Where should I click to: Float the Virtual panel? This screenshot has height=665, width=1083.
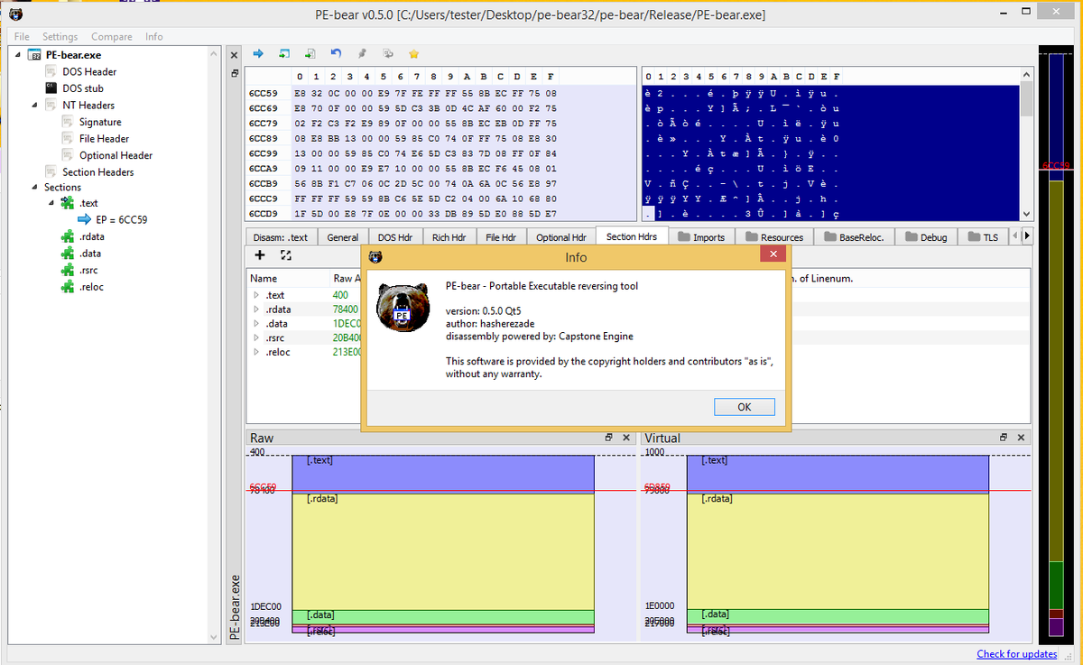click(1004, 437)
